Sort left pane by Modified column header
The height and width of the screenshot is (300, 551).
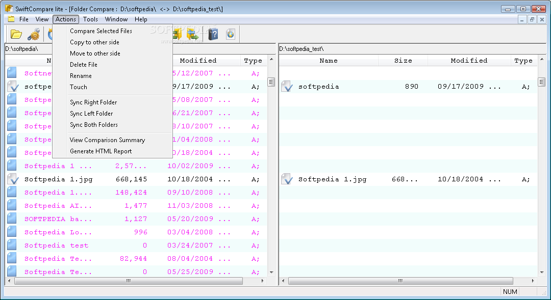198,61
